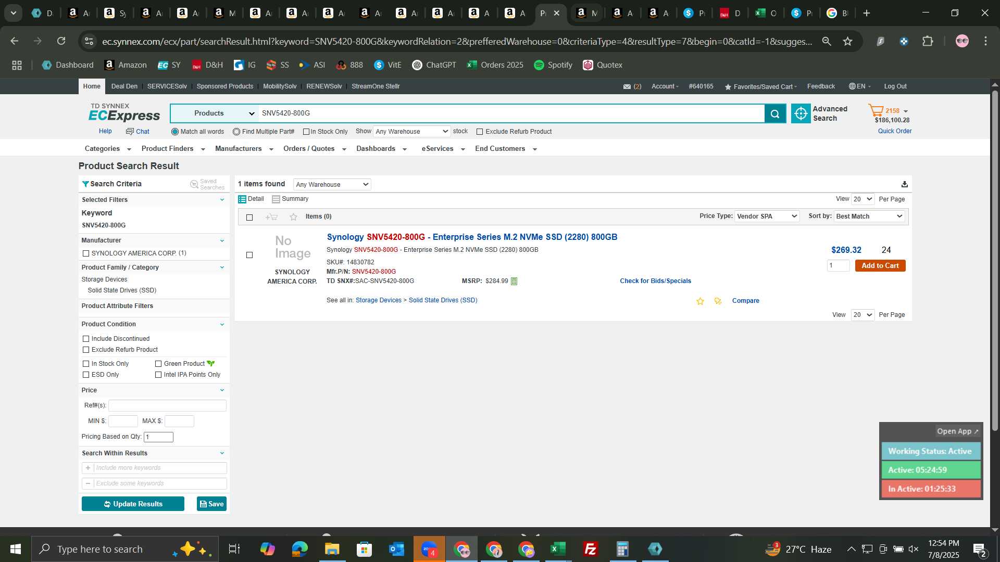Check Include Discontinued option
Screen dimensions: 1000x562
tap(86, 339)
